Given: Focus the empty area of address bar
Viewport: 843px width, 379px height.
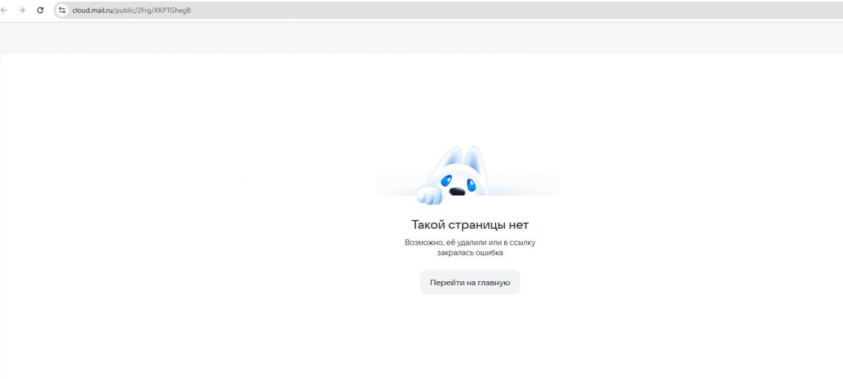Looking at the screenshot, I should point(482,10).
